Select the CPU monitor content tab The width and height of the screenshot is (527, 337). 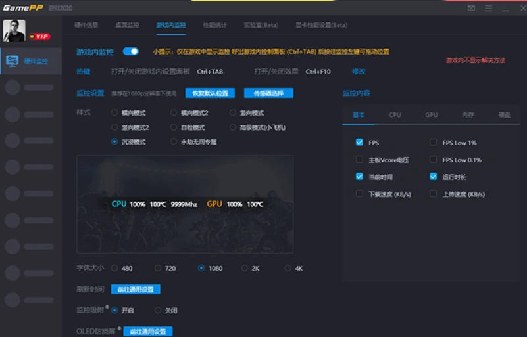click(x=395, y=115)
